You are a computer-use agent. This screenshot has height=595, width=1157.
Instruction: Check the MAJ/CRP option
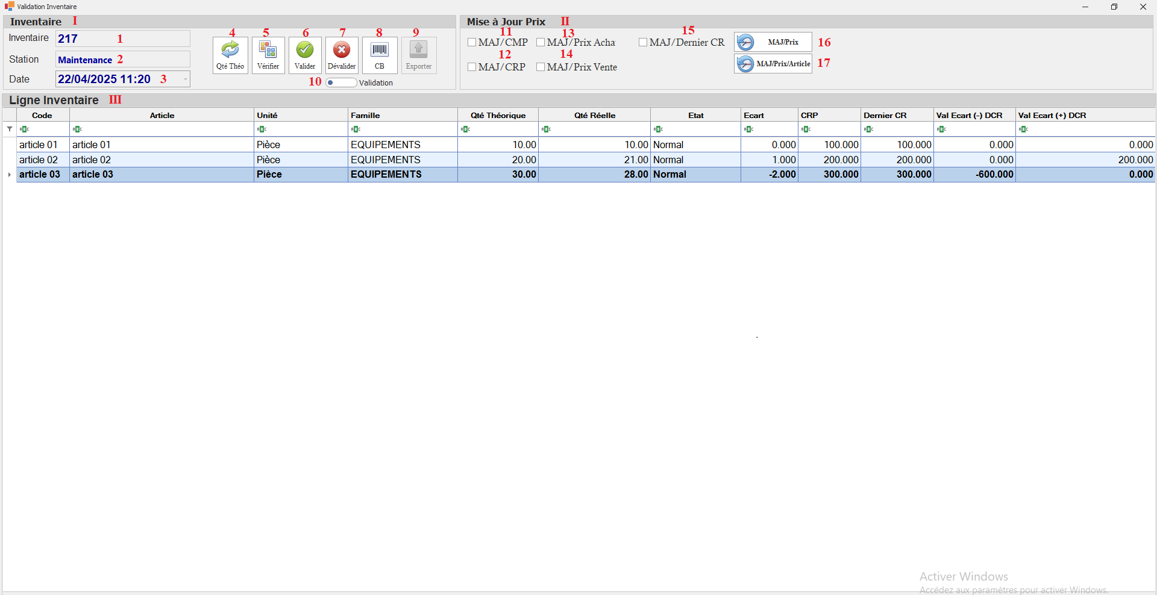click(472, 67)
